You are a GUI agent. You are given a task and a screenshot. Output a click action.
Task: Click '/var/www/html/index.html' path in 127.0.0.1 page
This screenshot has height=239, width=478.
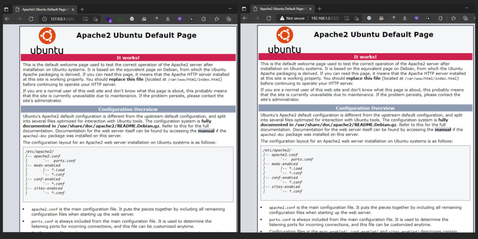195,80
